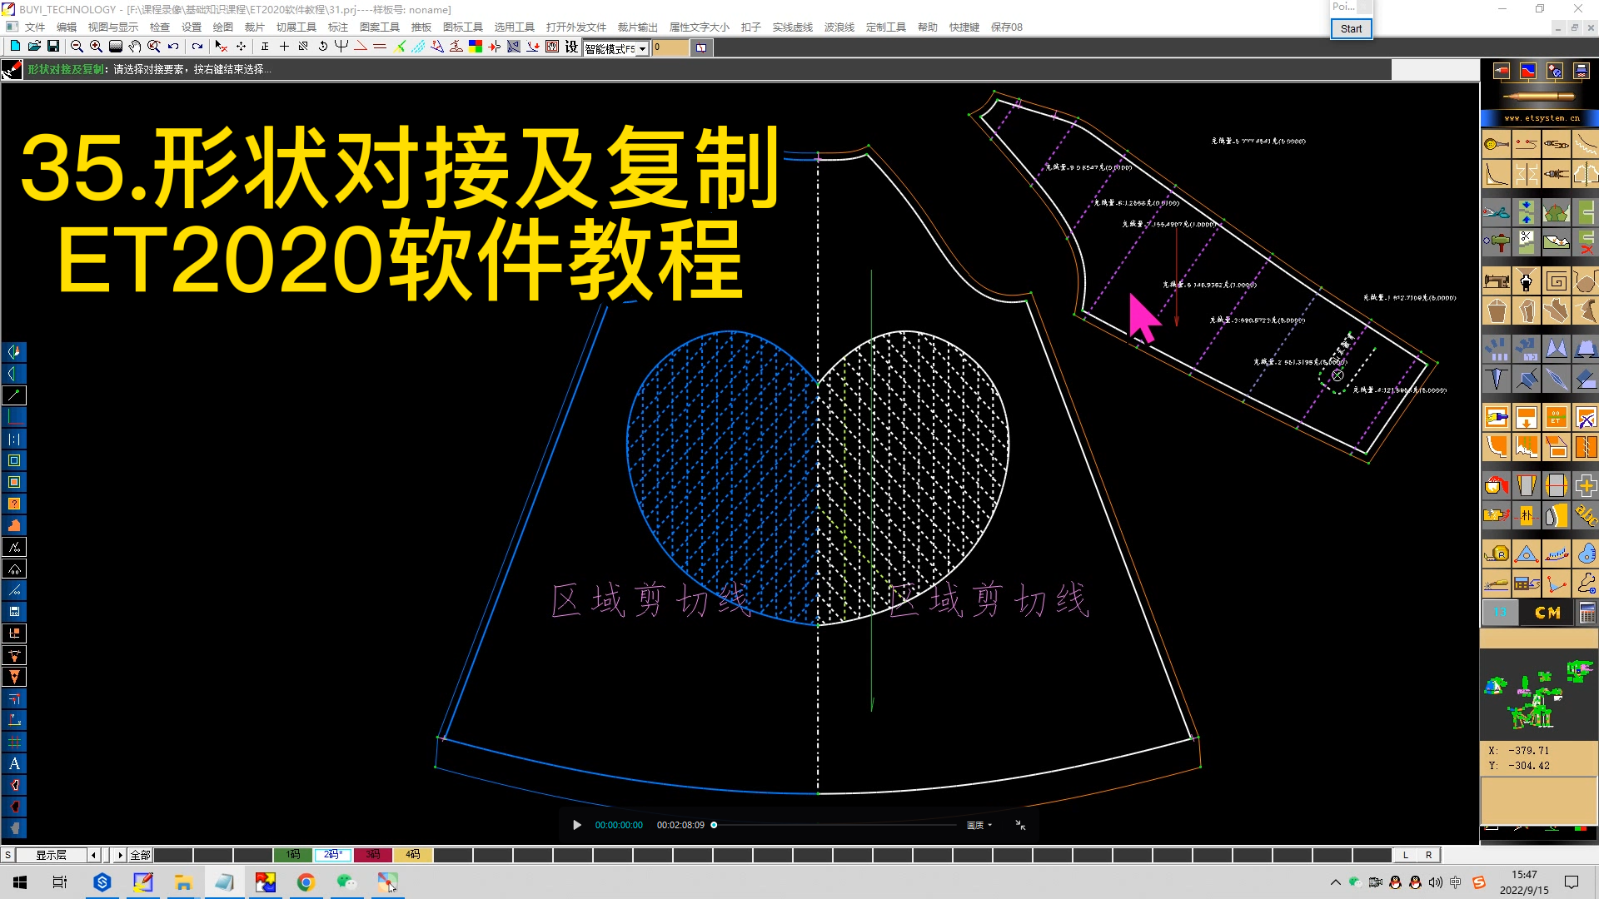
Task: Click the sewing machine icon in right panel
Action: coord(1497,281)
